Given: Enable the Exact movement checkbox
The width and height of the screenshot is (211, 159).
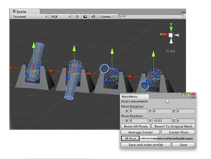Looking at the screenshot, I should (167, 101).
